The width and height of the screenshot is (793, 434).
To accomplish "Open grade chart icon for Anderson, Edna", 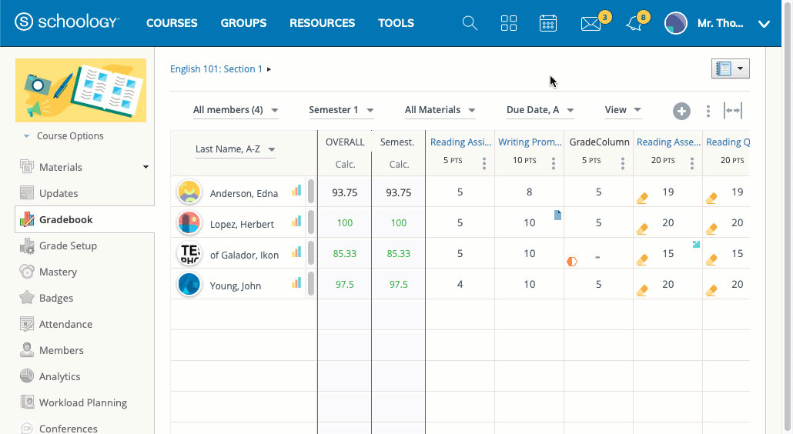I will coord(296,191).
